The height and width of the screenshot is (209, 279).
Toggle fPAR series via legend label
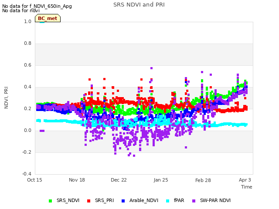179,200
